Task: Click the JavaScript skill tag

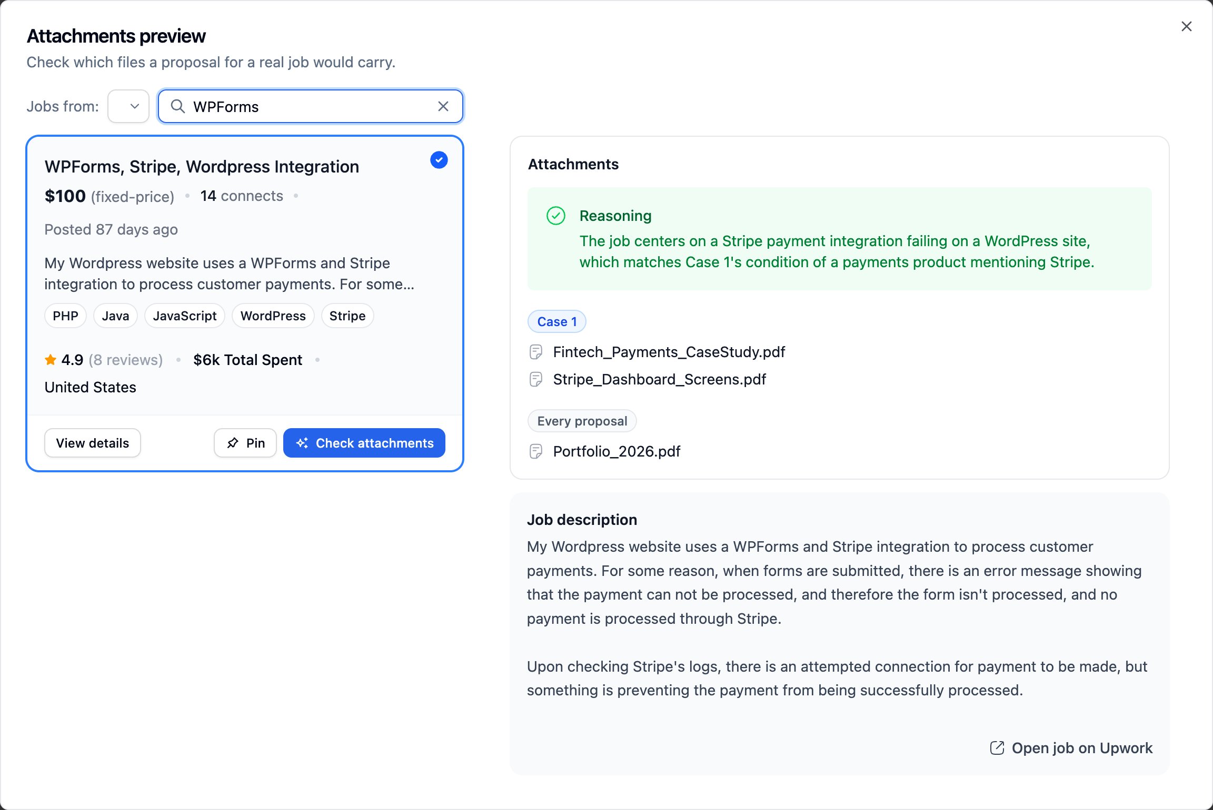Action: (185, 316)
